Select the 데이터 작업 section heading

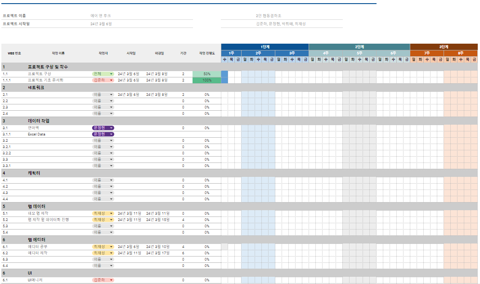click(39, 121)
